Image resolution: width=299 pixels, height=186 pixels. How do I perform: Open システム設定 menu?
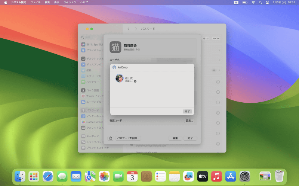(19, 3)
